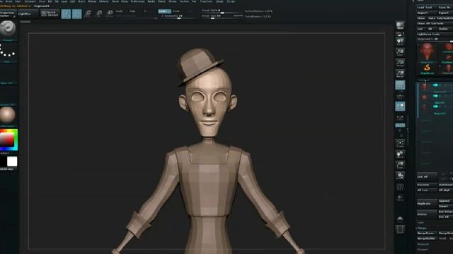The width and height of the screenshot is (453, 254).
Task: Click the Move view icon in right shelf
Action: [x=400, y=154]
